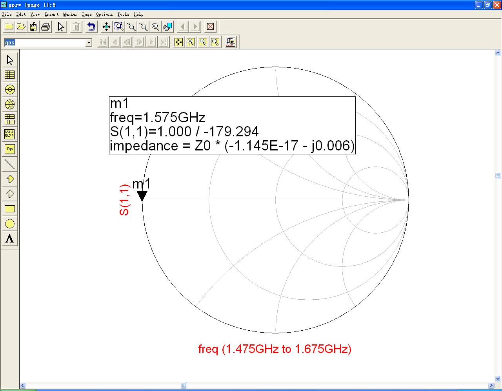The width and height of the screenshot is (502, 391).
Task: Click the freq (1.475GHz to 1.675GHz) axis label
Action: coord(275,349)
